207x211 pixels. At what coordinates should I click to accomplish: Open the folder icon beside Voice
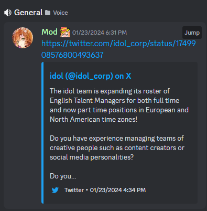pos(48,13)
